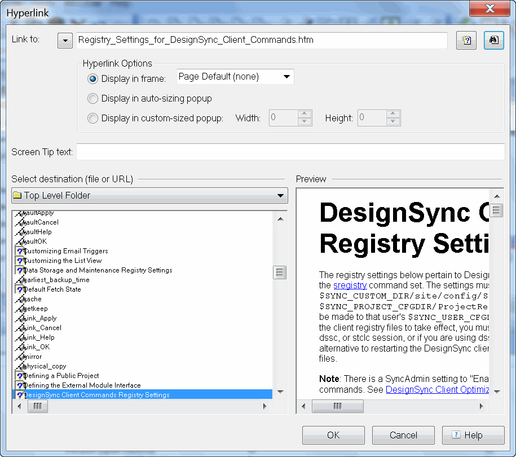Click Preview pane scroll up arrow

(x=497, y=196)
